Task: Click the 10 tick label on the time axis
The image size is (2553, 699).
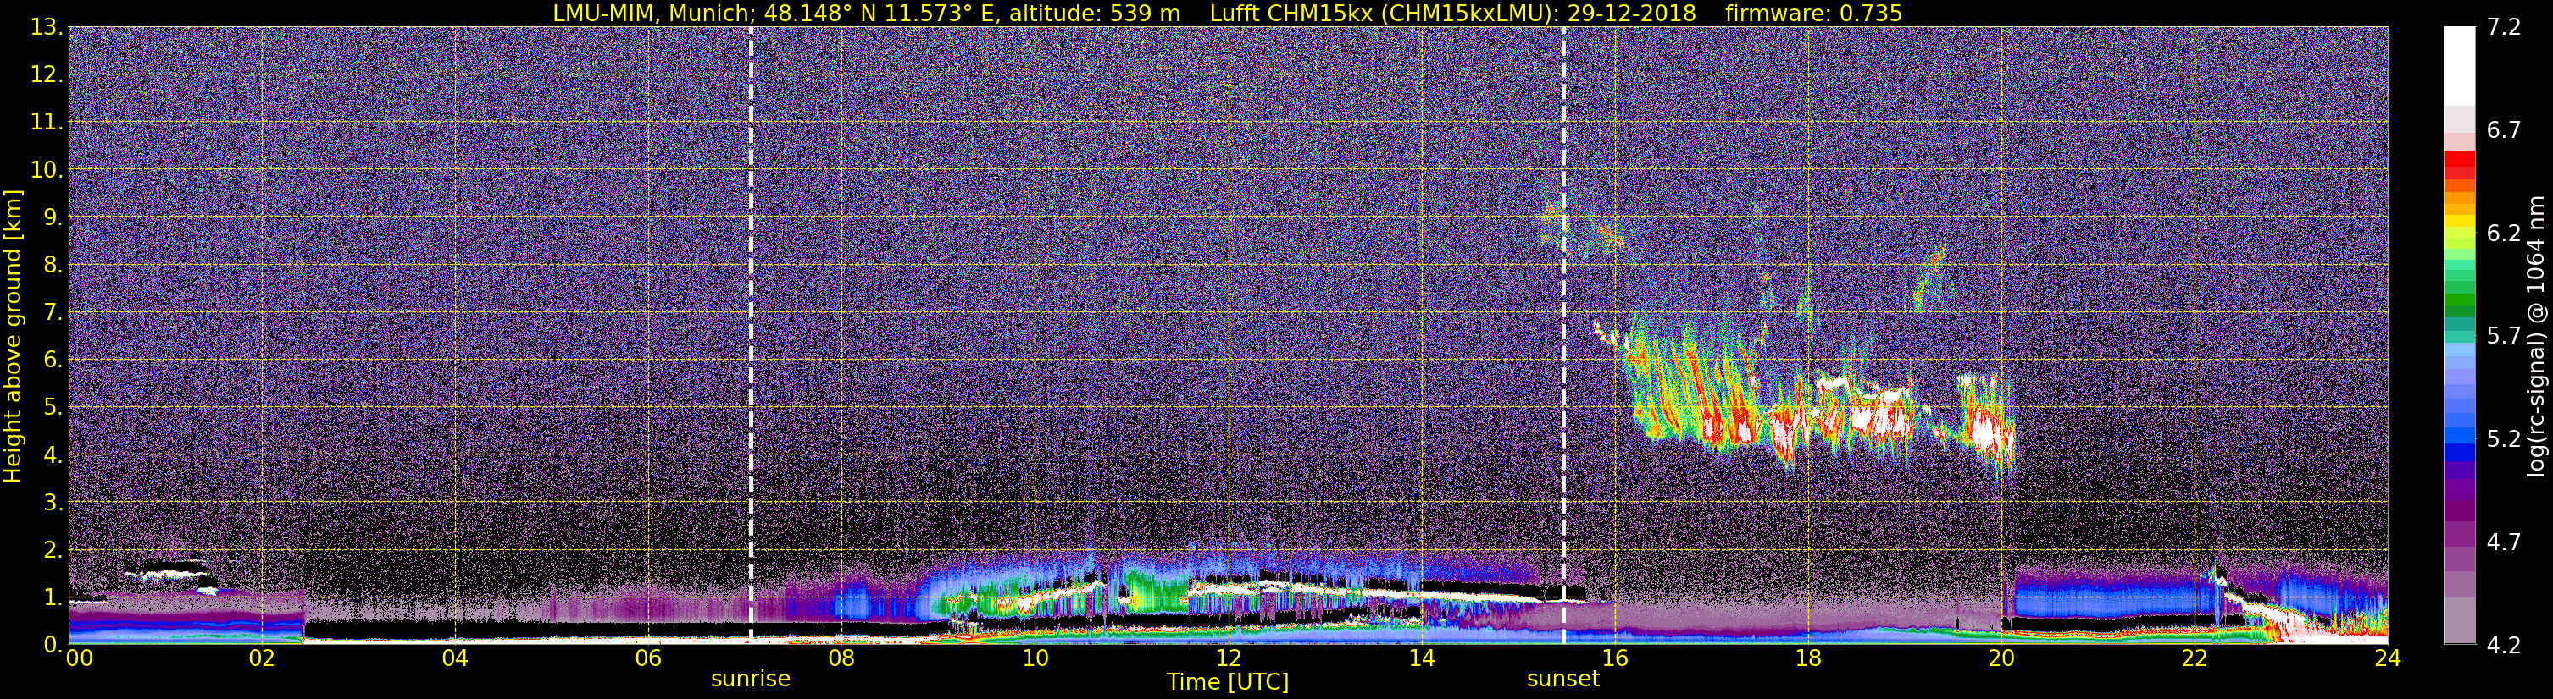Action: tap(1035, 659)
